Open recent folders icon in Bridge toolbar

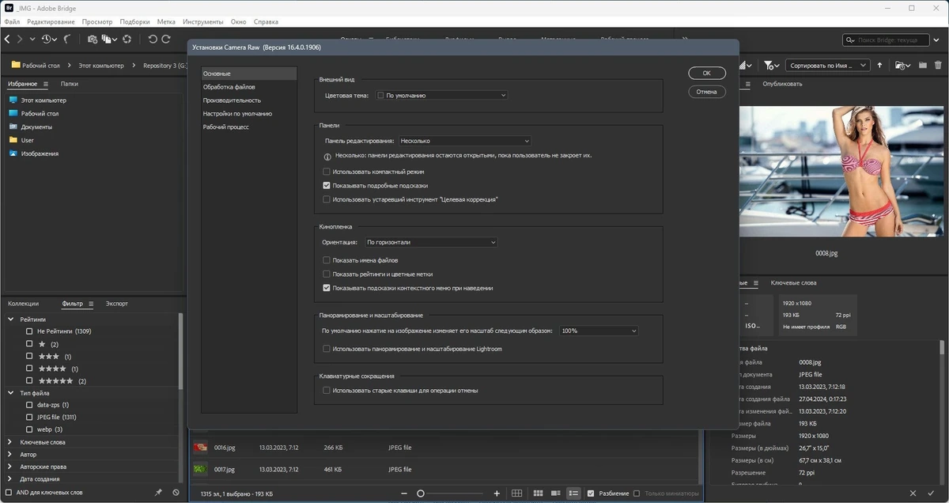902,66
